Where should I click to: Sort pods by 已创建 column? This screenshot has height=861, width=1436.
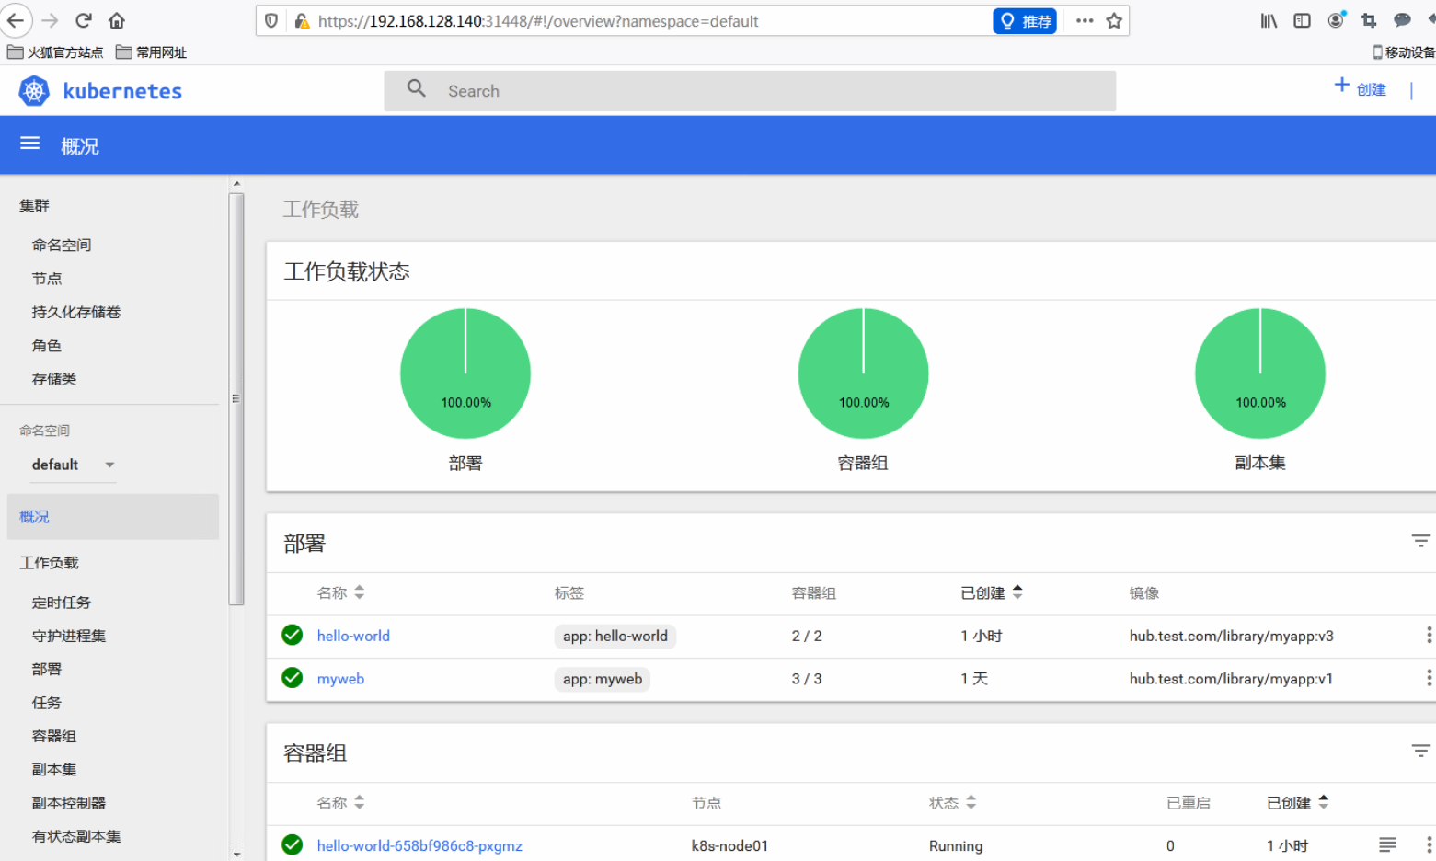coord(1298,802)
